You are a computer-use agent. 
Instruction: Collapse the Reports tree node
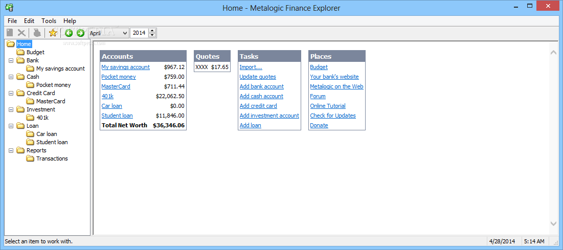(11, 150)
